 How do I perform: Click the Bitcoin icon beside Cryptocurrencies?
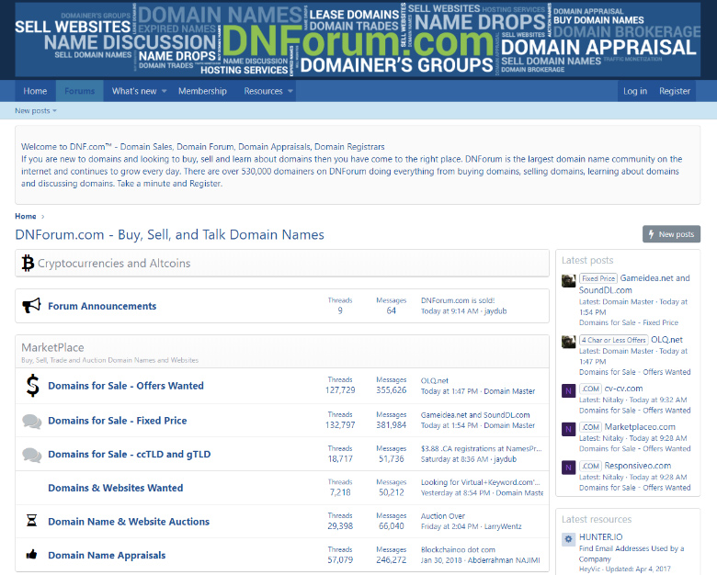click(28, 264)
